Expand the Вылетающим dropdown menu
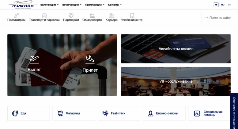Image resolution: width=238 pixels, height=129 pixels. pos(50,5)
